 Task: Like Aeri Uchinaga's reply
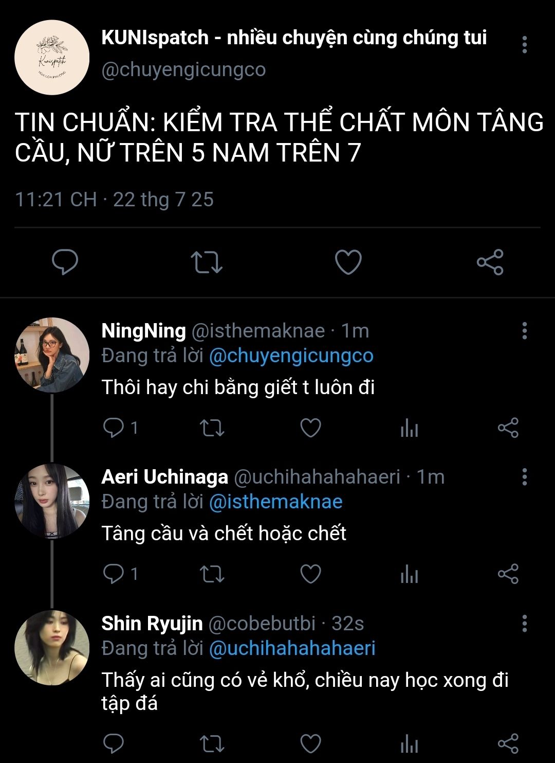[310, 574]
